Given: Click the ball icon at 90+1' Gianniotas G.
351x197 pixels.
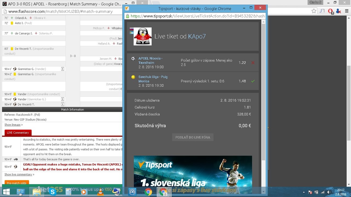Looking at the screenshot, I should (x=15, y=69).
